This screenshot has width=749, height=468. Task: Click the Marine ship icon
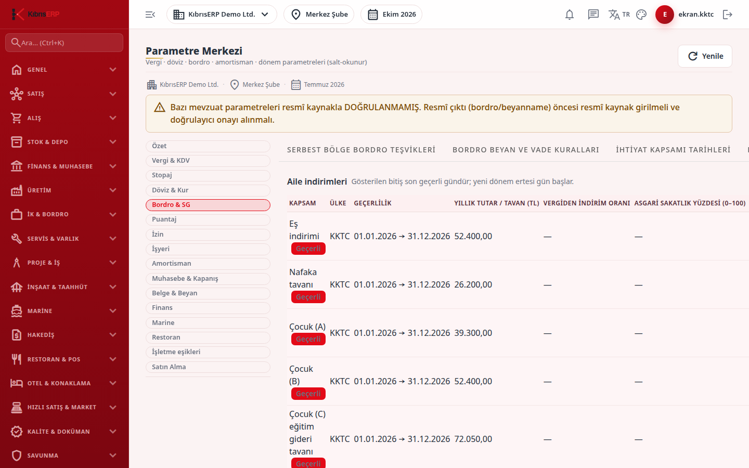pos(17,311)
